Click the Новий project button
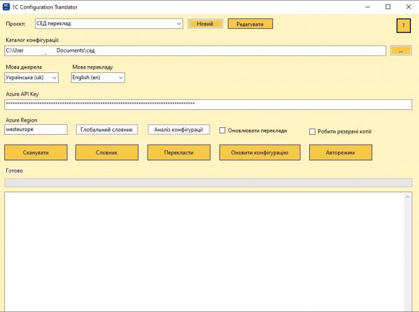 click(x=205, y=24)
